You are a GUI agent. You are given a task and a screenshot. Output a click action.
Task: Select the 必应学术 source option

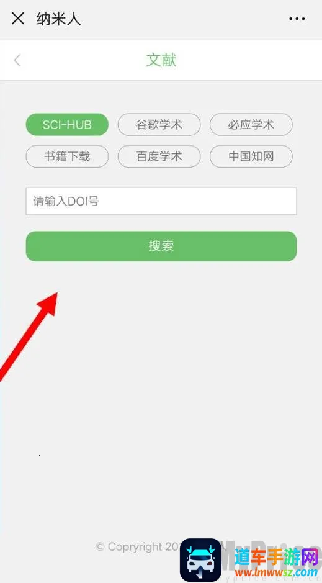pos(251,125)
